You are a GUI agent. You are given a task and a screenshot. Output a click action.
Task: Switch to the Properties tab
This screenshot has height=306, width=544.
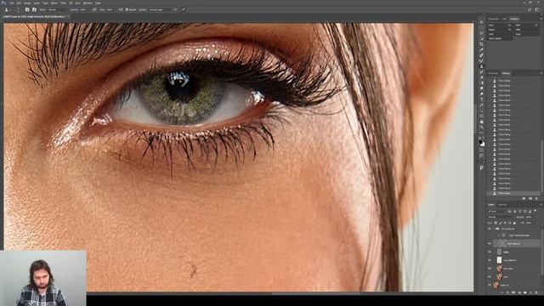pos(493,73)
